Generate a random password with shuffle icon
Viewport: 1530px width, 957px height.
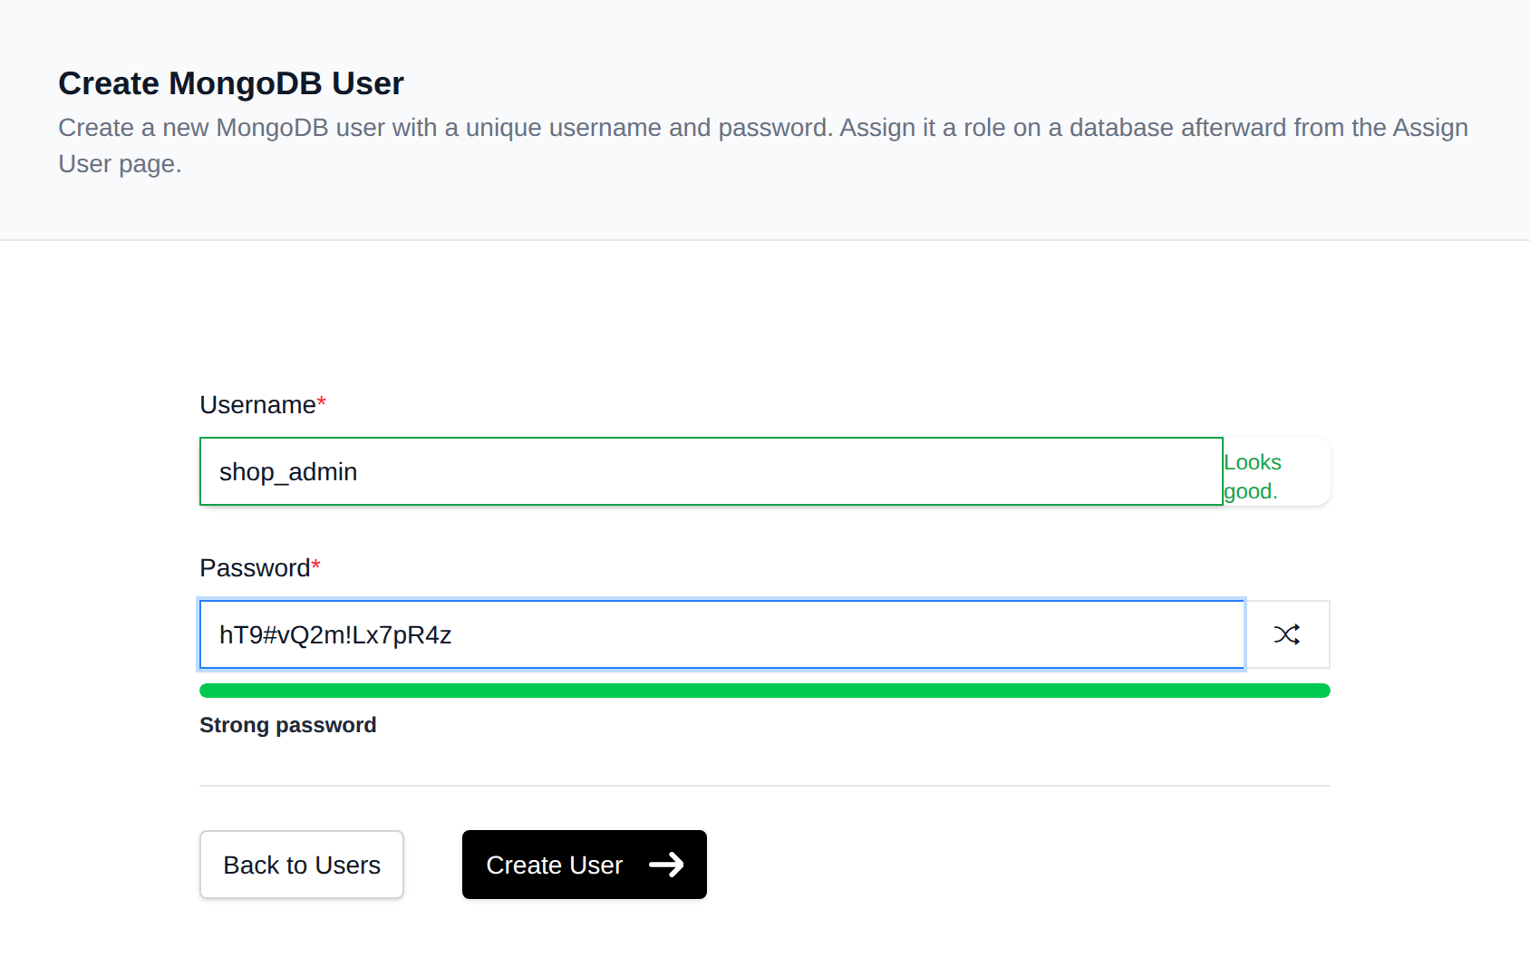tap(1287, 634)
